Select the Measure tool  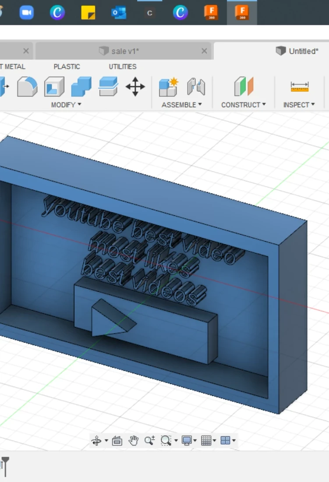pos(300,87)
